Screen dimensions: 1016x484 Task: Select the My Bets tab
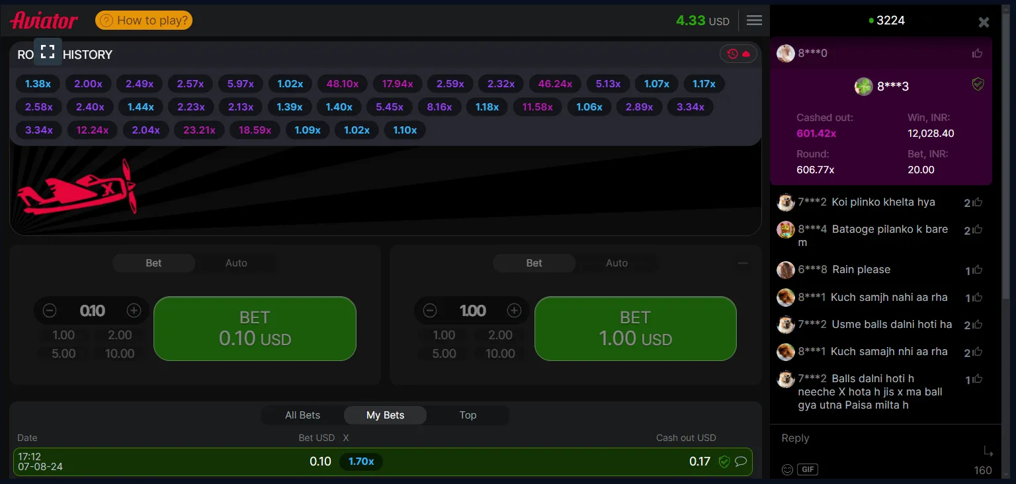[x=385, y=415]
